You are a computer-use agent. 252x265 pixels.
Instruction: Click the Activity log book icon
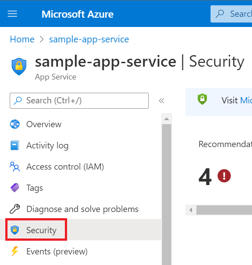15,145
